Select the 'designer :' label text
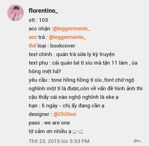149x146 pixels. pos(40,114)
